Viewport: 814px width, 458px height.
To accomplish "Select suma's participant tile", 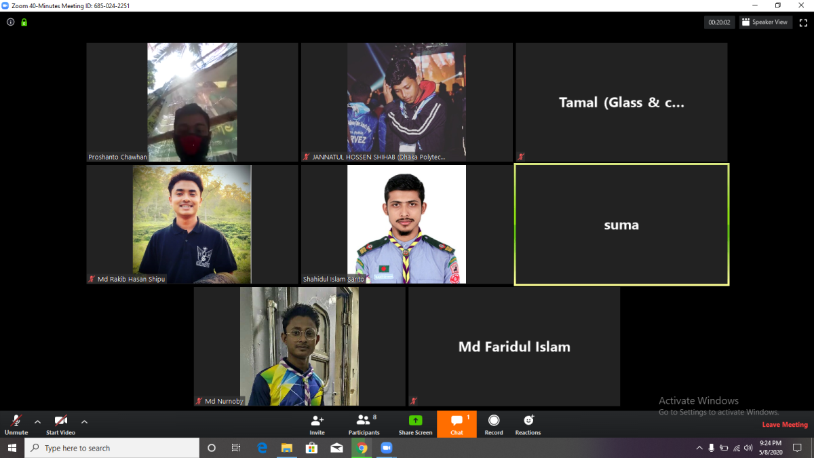I will pos(621,225).
